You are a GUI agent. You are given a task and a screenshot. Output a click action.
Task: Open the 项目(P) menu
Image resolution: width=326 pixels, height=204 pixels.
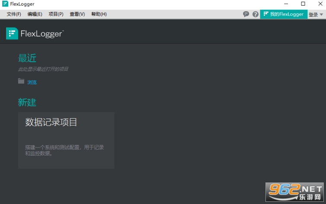[56, 14]
